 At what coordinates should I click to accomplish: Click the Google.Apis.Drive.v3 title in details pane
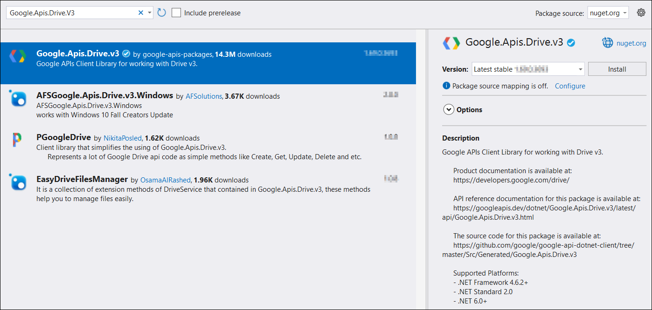[514, 42]
